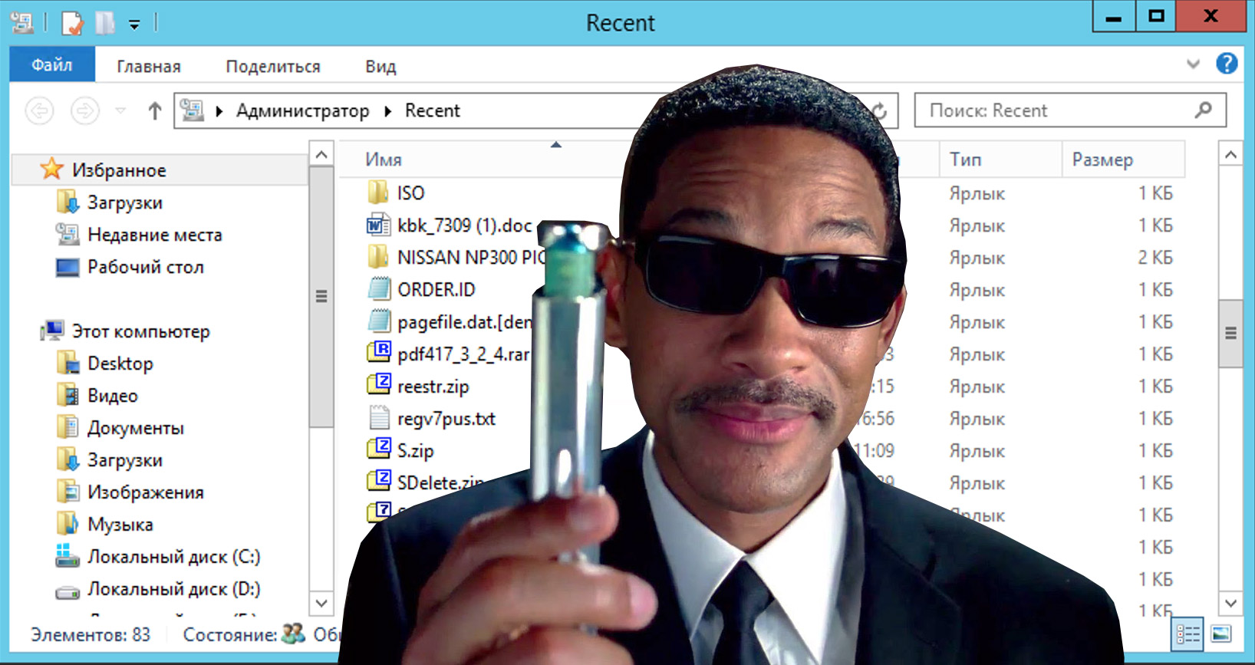Viewport: 1255px width, 665px height.
Task: Click the Properties icon in quick access toolbar
Action: click(x=71, y=23)
